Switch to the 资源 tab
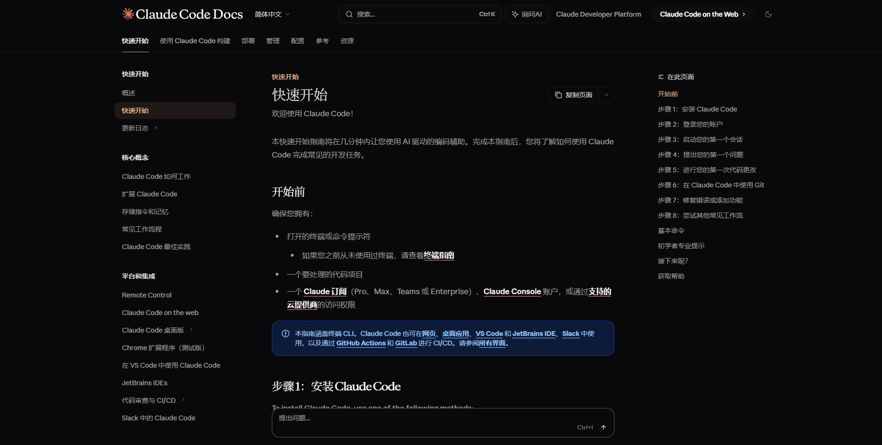This screenshot has height=445, width=882. [x=347, y=41]
